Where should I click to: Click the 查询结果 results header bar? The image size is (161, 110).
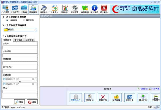click(x=100, y=16)
